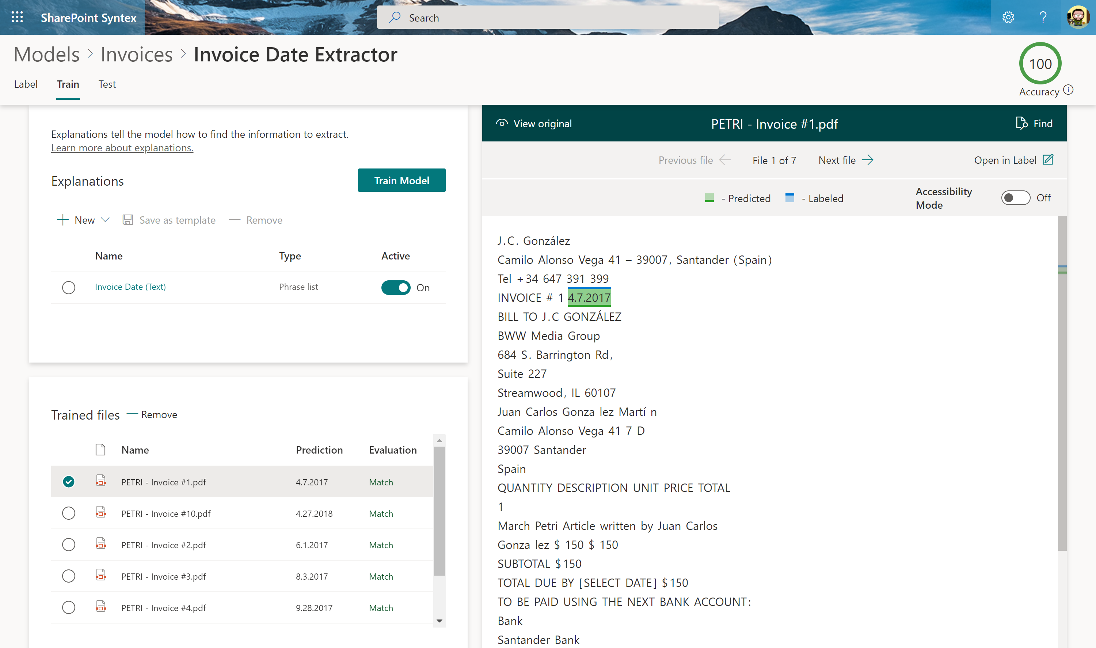Switch to the Label tab
The height and width of the screenshot is (648, 1096).
pyautogui.click(x=26, y=84)
